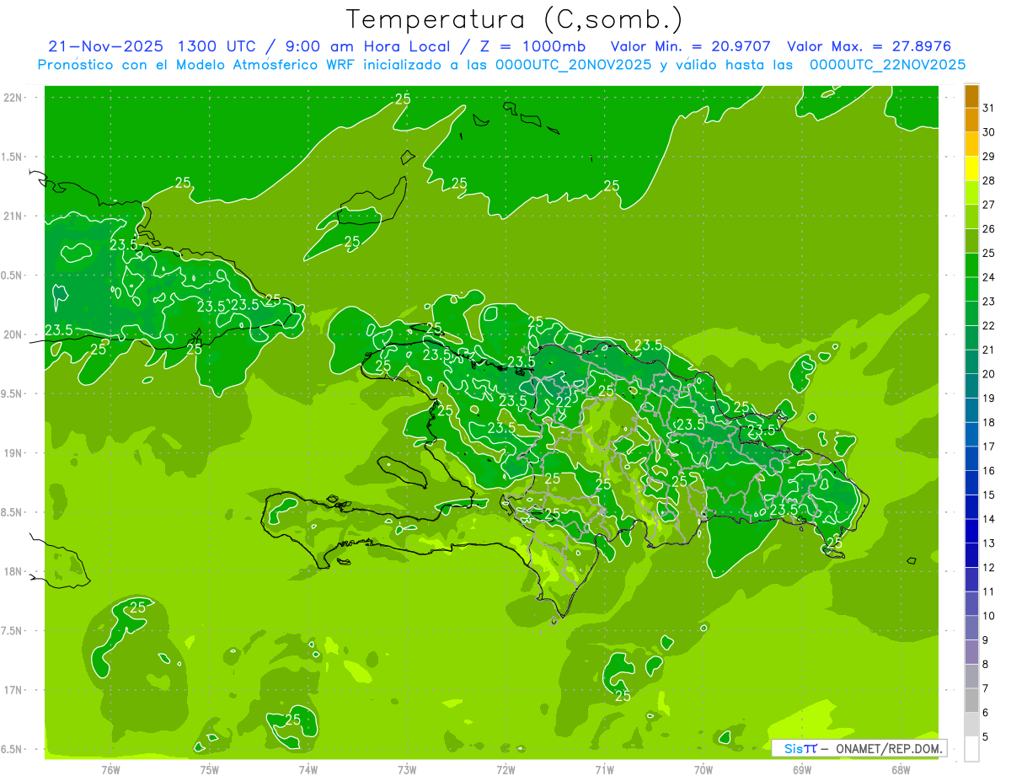The width and height of the screenshot is (1011, 781).
Task: Click the "22" contour label on the map
Action: [x=564, y=403]
